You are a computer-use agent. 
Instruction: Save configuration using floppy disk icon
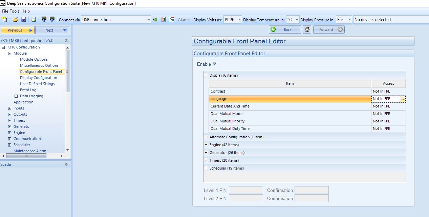pyautogui.click(x=24, y=20)
